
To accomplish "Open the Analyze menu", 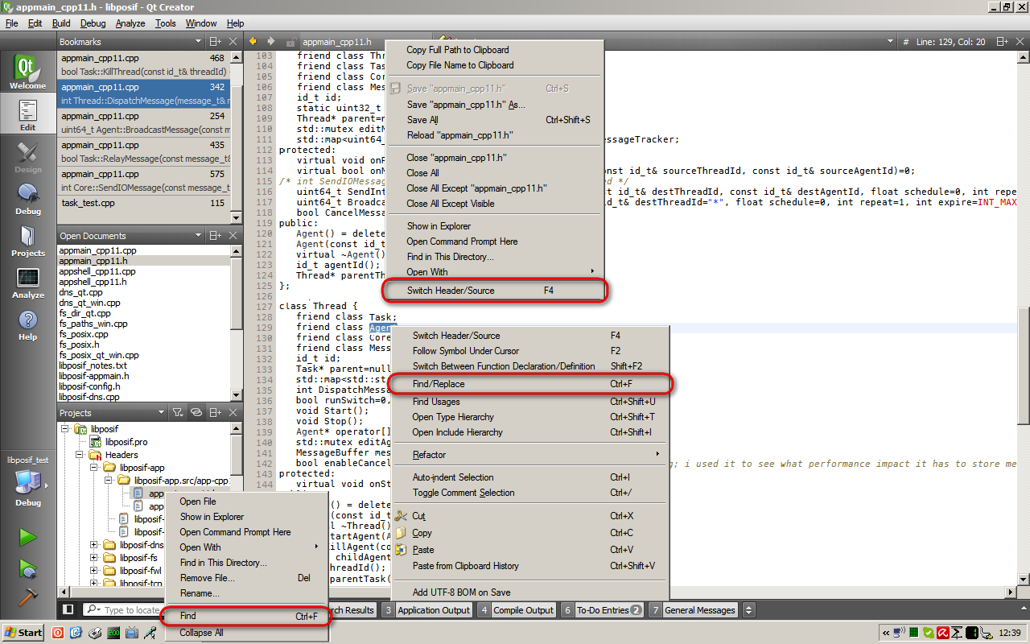I will [130, 23].
